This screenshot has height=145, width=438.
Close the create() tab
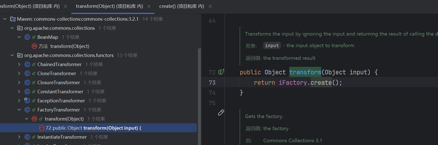(x=210, y=6)
